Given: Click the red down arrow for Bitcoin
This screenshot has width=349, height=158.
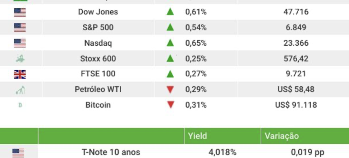Looking at the screenshot, I should point(170,105).
